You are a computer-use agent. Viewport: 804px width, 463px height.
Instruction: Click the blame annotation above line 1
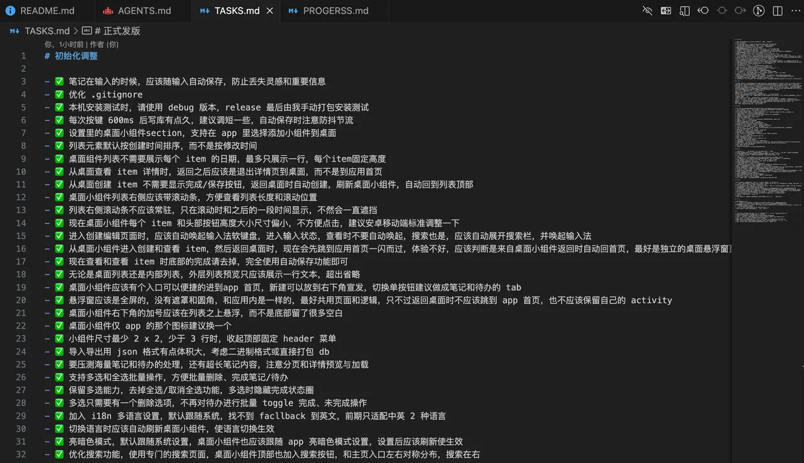(82, 45)
